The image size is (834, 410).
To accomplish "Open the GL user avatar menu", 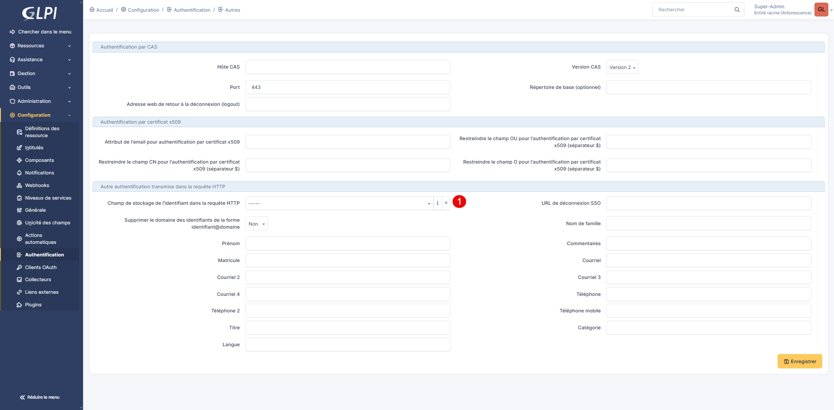I will click(821, 10).
